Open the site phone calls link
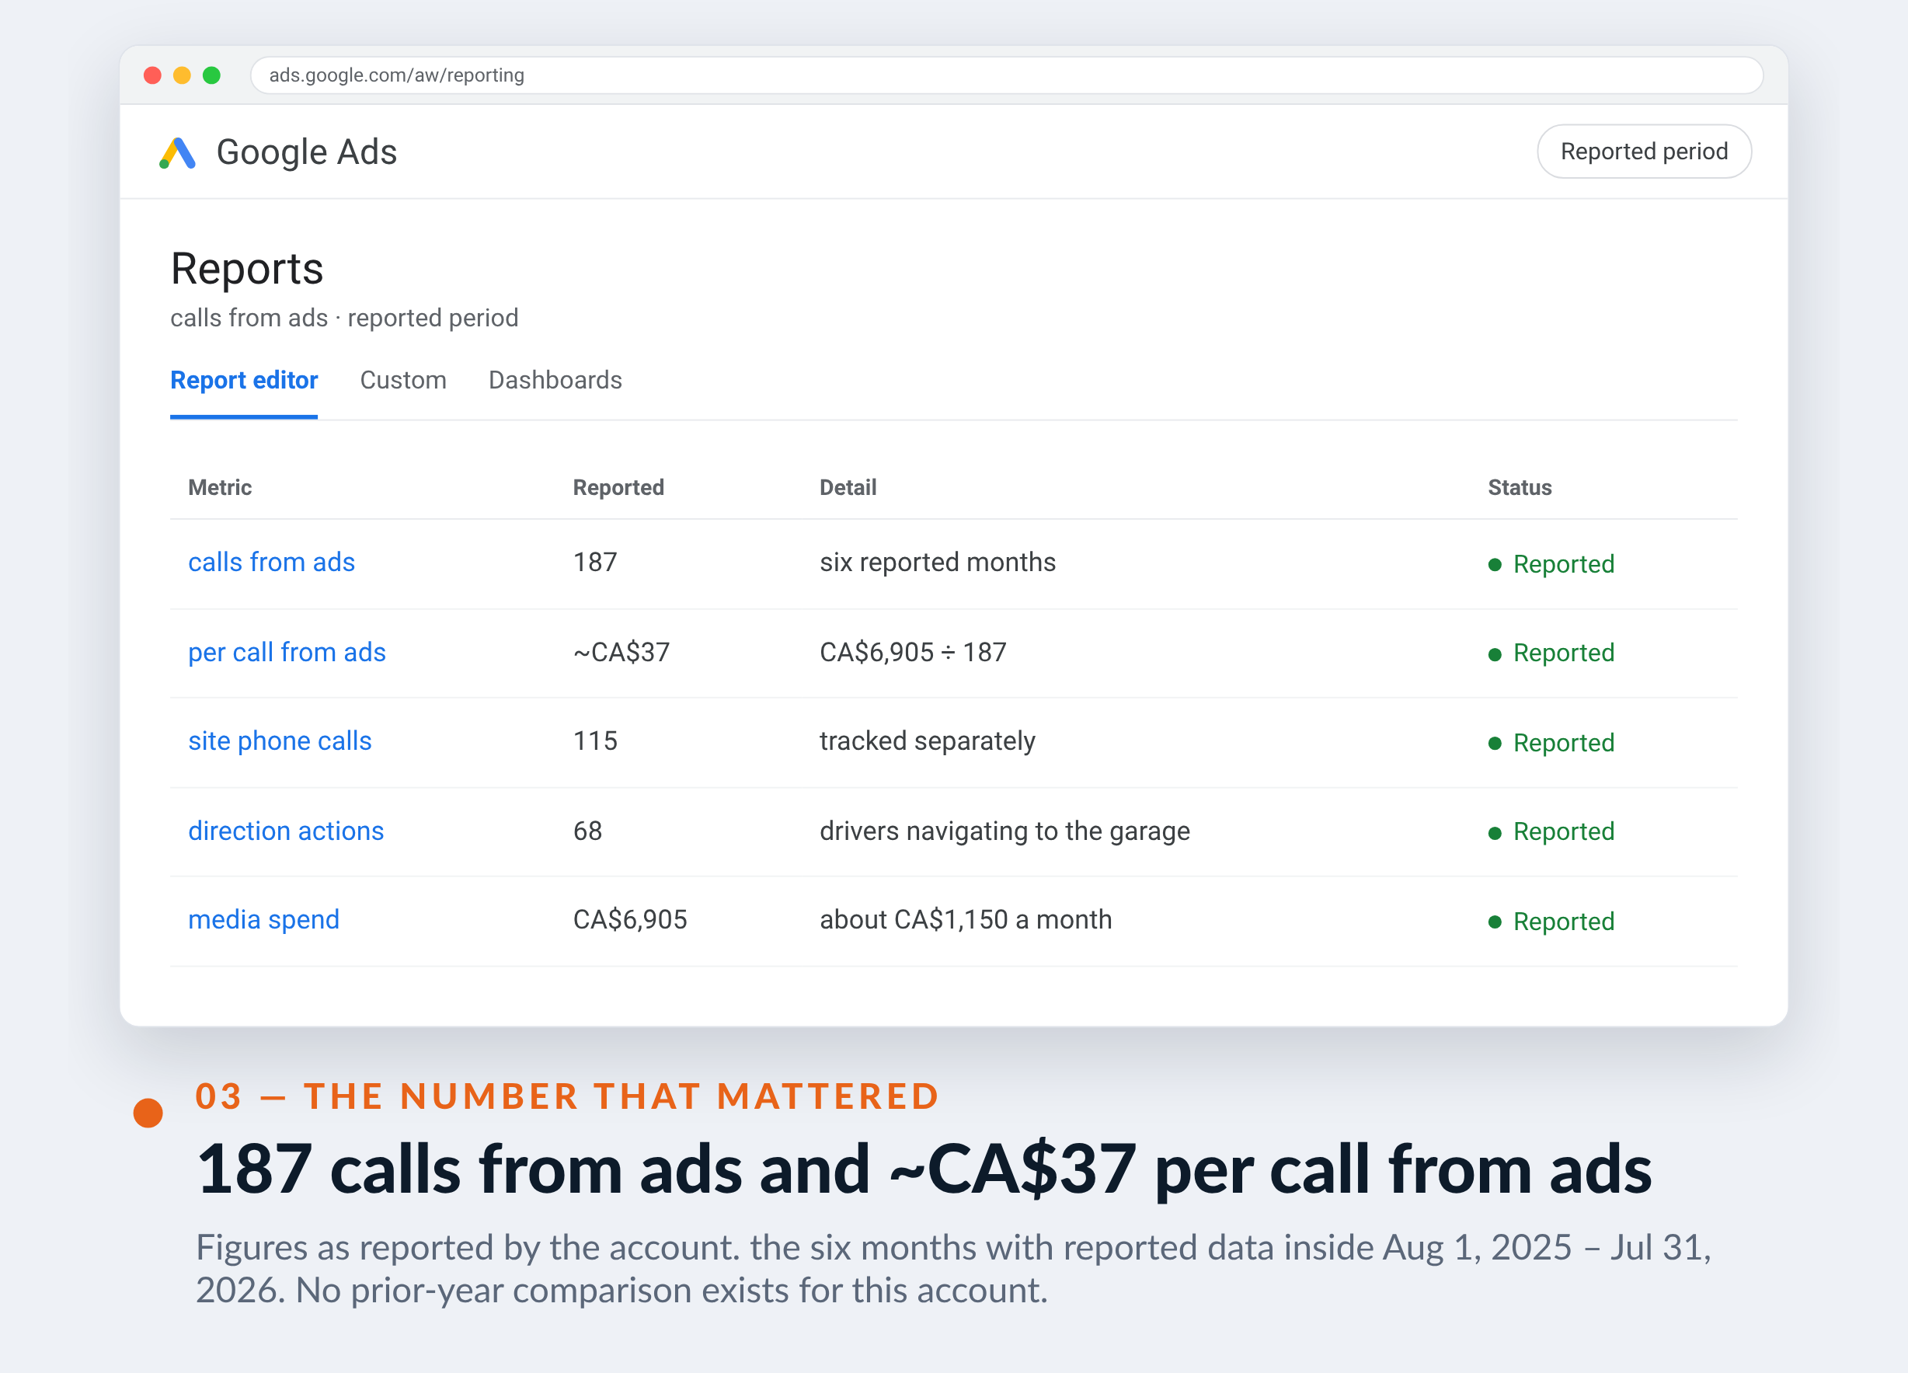This screenshot has height=1373, width=1908. point(280,741)
